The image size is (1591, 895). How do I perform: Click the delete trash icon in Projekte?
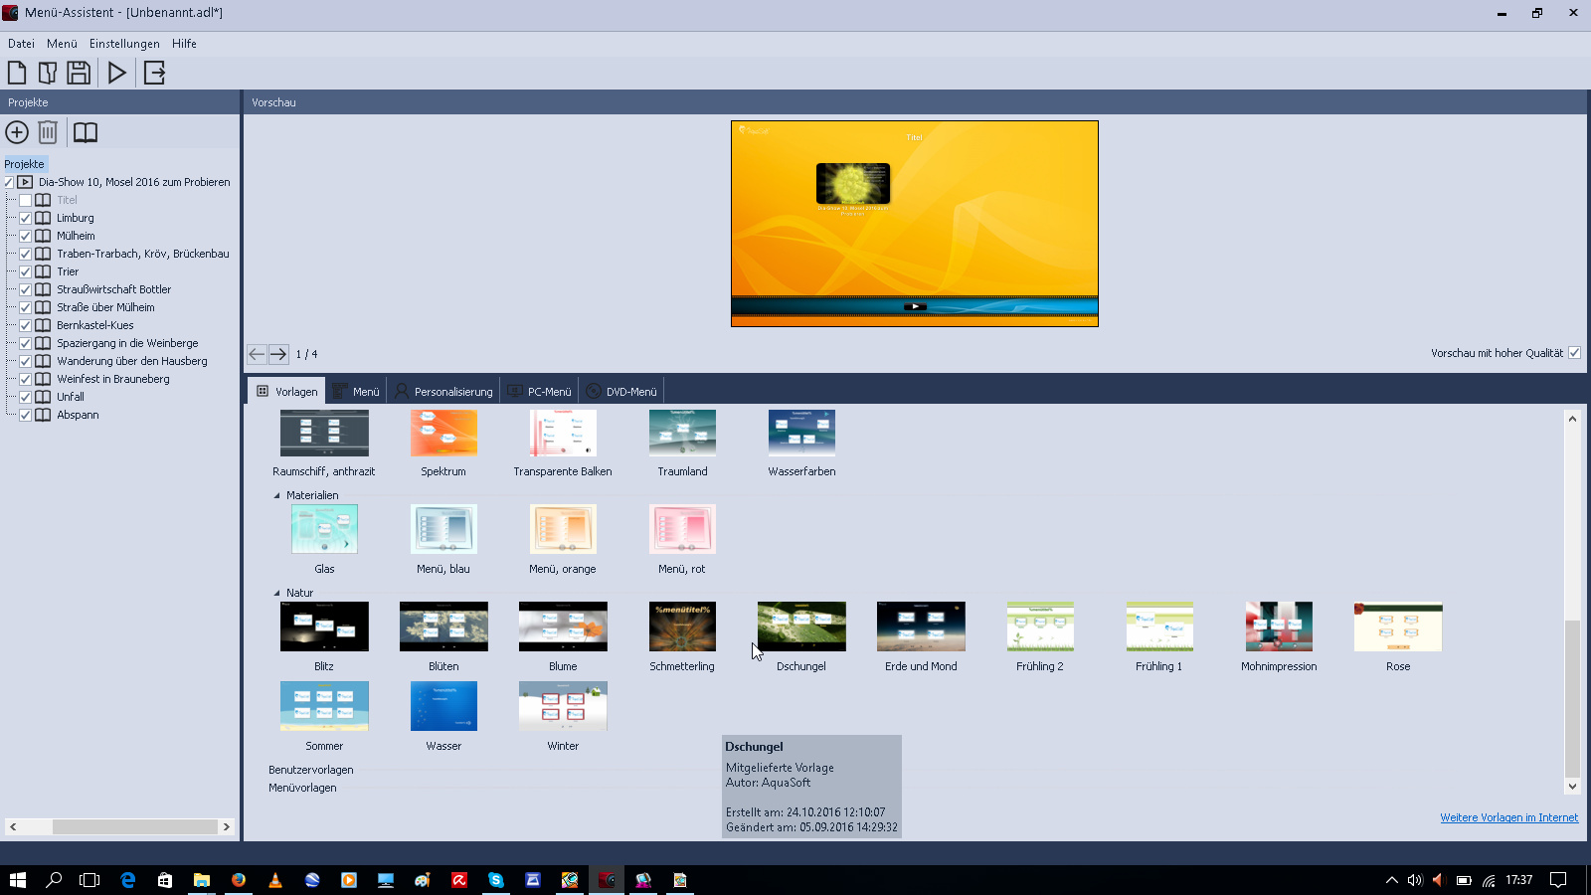[x=48, y=132]
